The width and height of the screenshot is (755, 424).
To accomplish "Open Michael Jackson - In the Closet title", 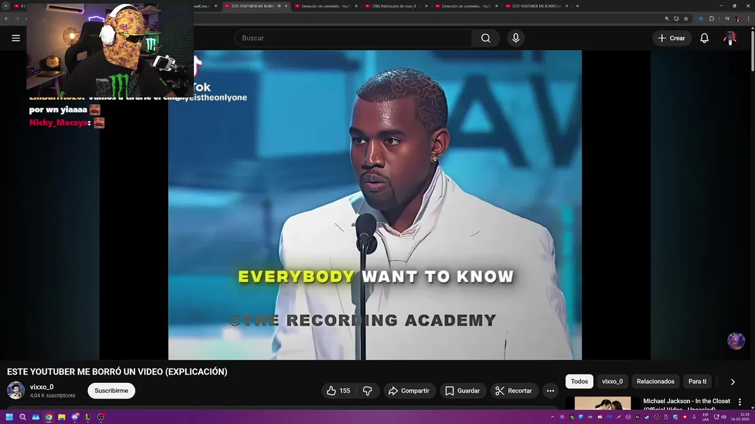I will tap(687, 401).
